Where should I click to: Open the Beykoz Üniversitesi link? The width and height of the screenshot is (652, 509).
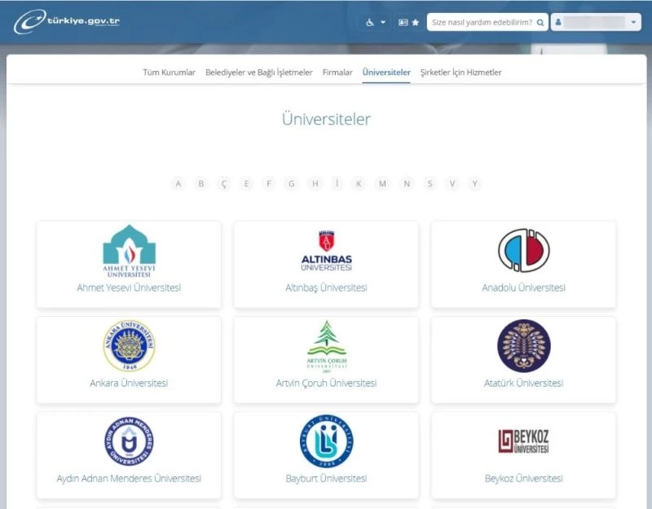tap(523, 478)
